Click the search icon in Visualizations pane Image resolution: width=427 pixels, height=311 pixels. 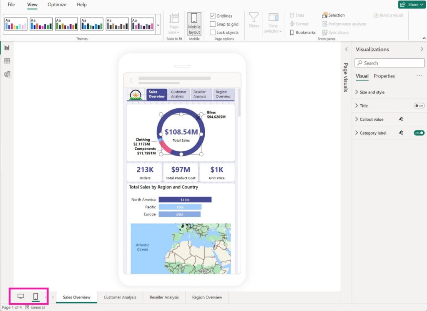359,63
